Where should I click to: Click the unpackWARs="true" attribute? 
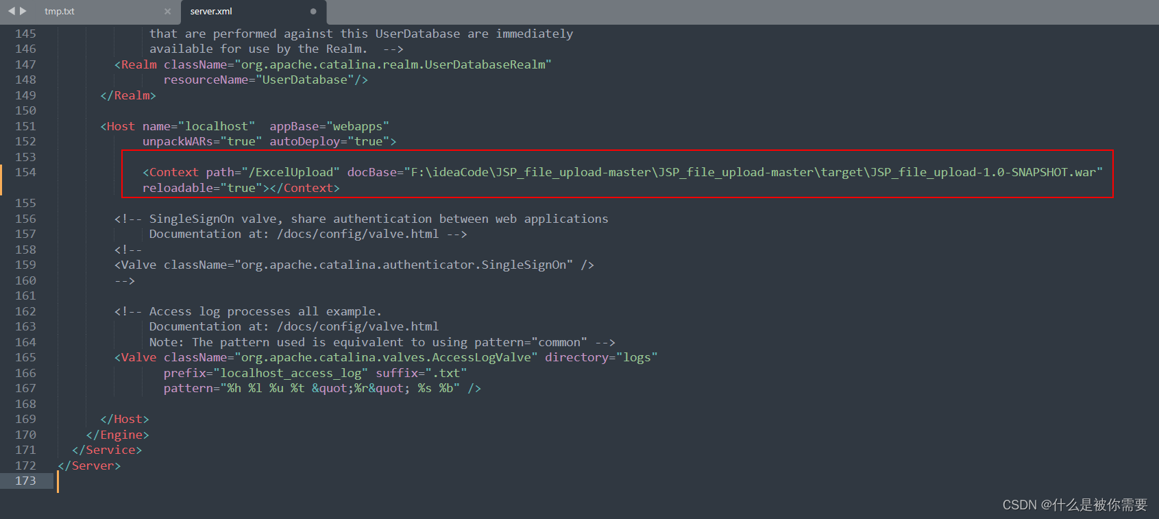[202, 141]
